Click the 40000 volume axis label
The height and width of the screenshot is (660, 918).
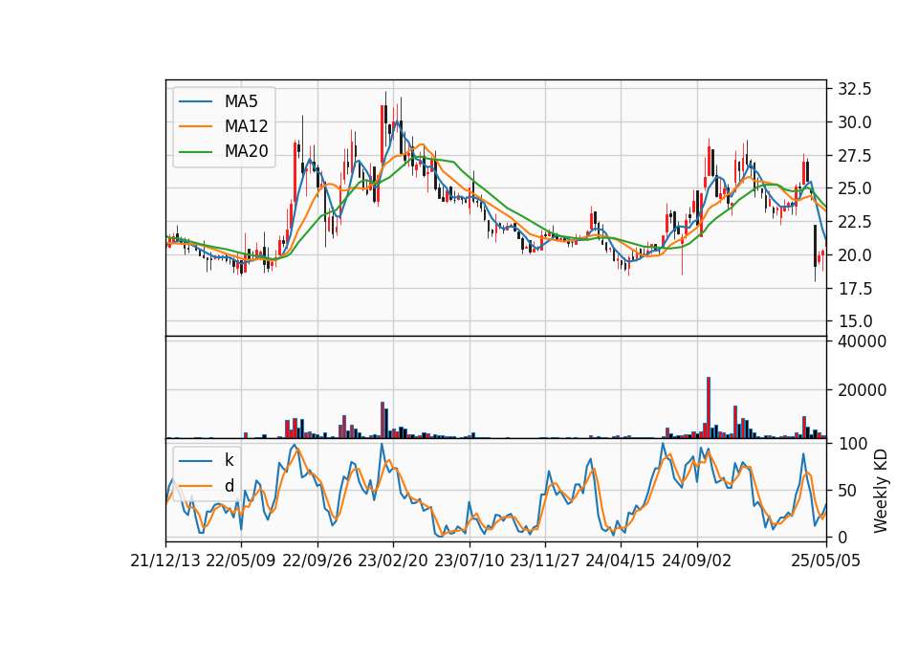[x=862, y=341]
